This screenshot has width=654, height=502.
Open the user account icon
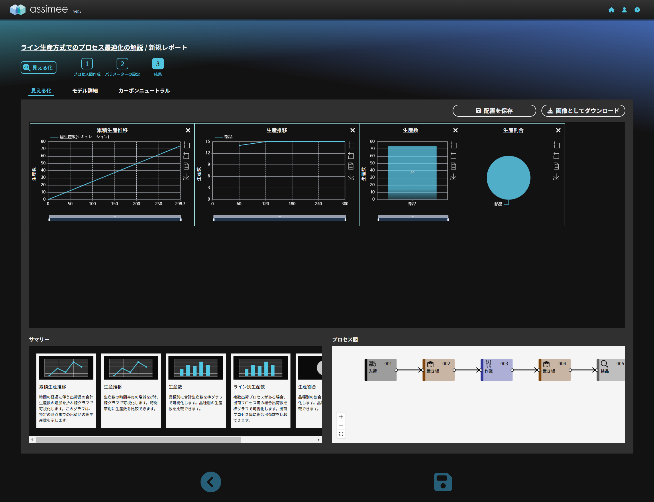[x=624, y=10]
